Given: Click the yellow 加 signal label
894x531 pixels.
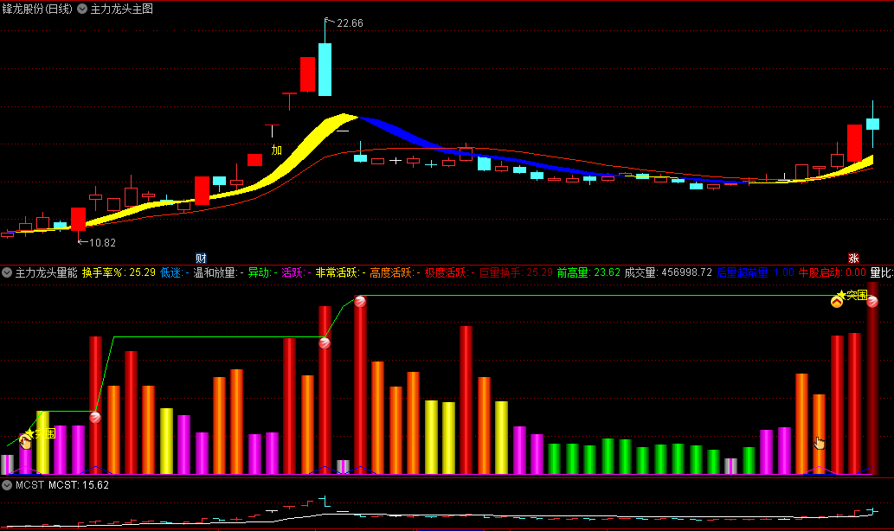Looking at the screenshot, I should coord(277,150).
